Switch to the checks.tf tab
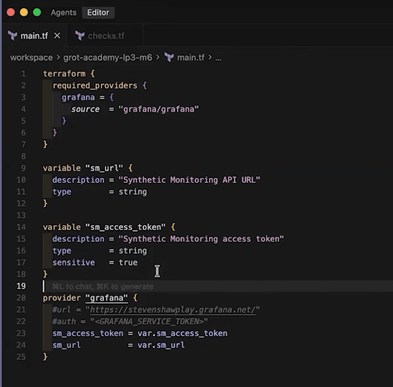 pyautogui.click(x=106, y=36)
